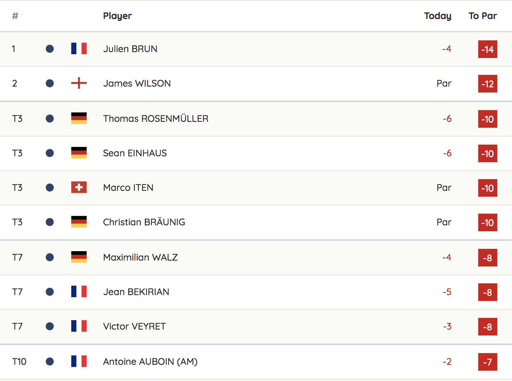Expand James WILSON's scorecard row
This screenshot has width=512, height=381.
click(x=256, y=84)
